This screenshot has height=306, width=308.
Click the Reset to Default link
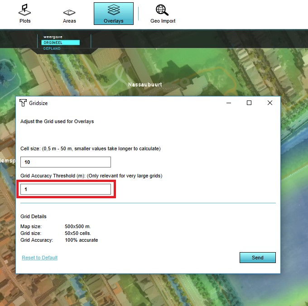point(40,258)
